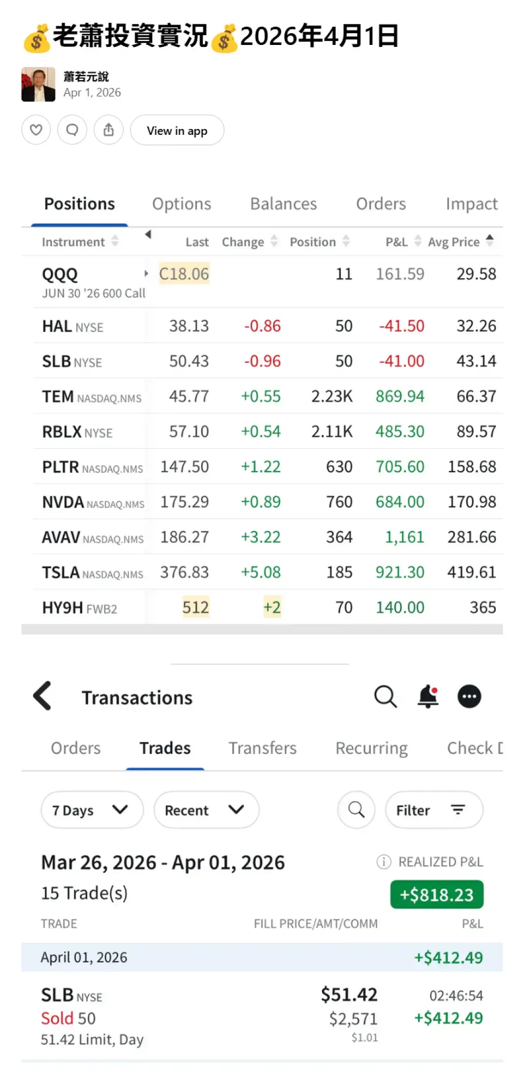Viewport: 527px width, 1088px height.
Task: Go back using Transactions back arrow
Action: pyautogui.click(x=42, y=696)
